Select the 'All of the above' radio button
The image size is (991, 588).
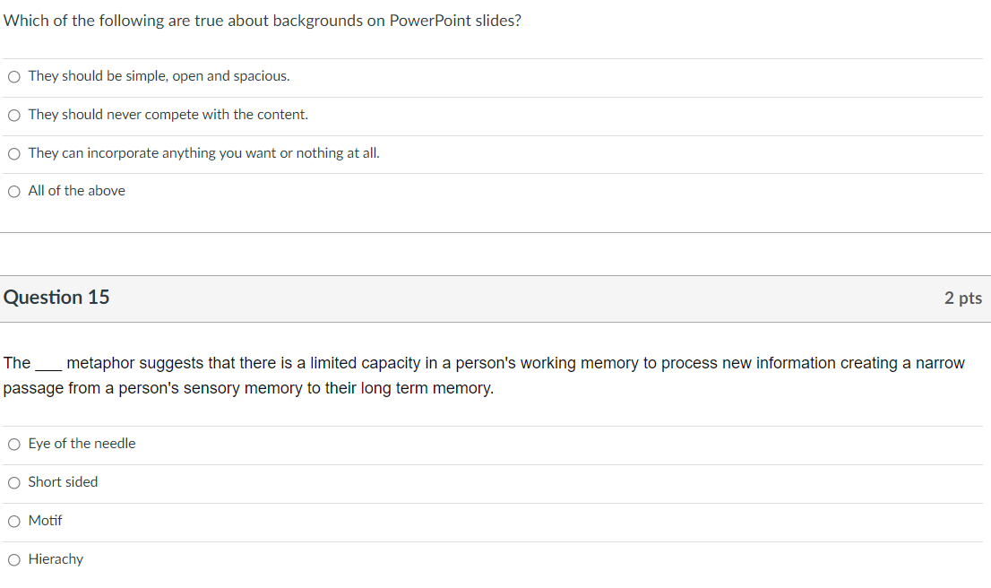point(13,191)
